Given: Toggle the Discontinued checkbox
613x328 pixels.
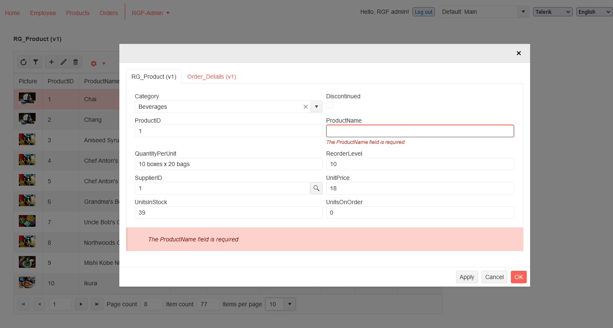Looking at the screenshot, I should 330,105.
